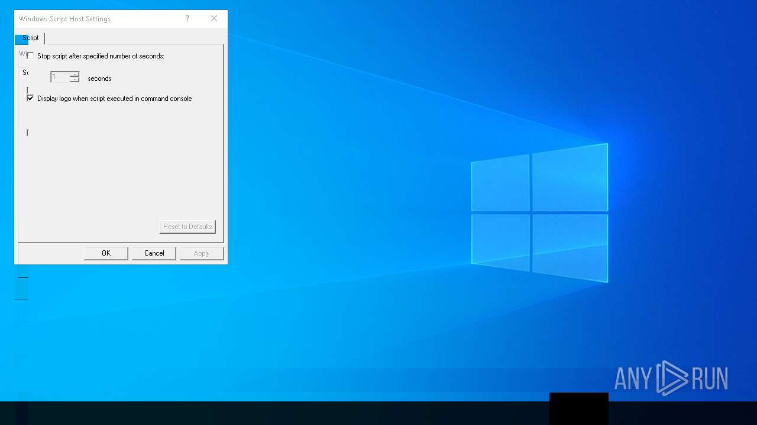This screenshot has width=757, height=425.
Task: Enable Stop script after specified seconds checkbox
Action: (30, 56)
